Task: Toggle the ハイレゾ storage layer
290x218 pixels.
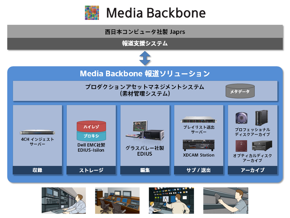Action: (91, 127)
